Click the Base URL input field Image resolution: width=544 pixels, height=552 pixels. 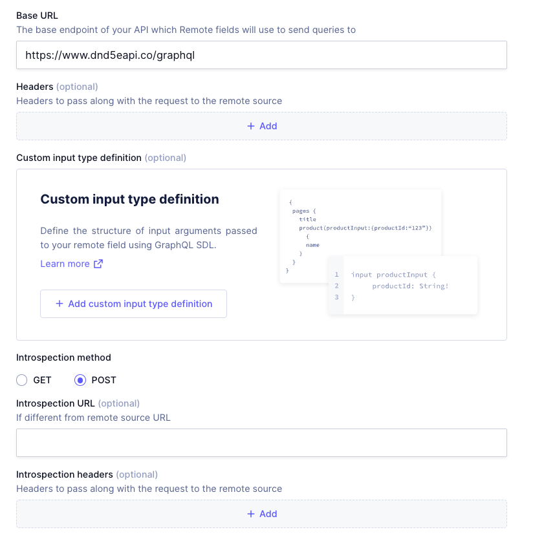pos(261,55)
